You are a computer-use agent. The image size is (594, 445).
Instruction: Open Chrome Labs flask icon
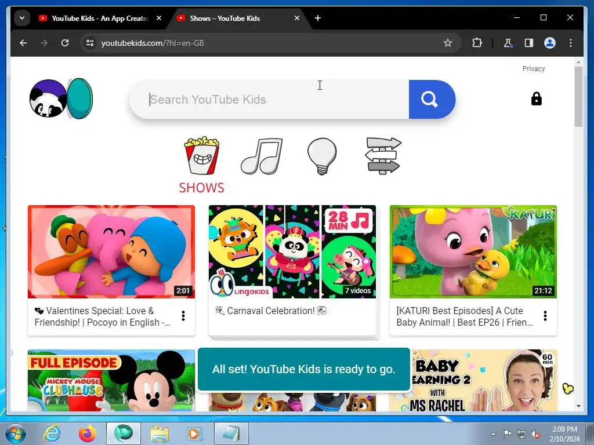pyautogui.click(x=508, y=43)
